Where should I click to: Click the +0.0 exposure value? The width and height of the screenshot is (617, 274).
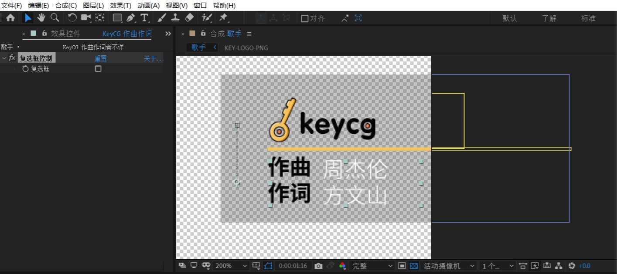click(x=584, y=266)
